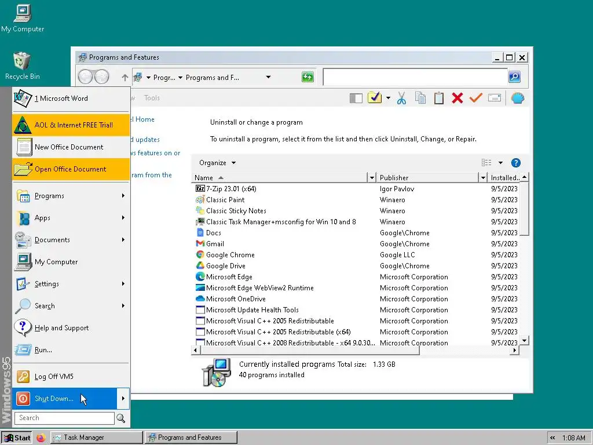This screenshot has height=445, width=593.
Task: Click the folder options checkmark icon
Action: pyautogui.click(x=375, y=97)
